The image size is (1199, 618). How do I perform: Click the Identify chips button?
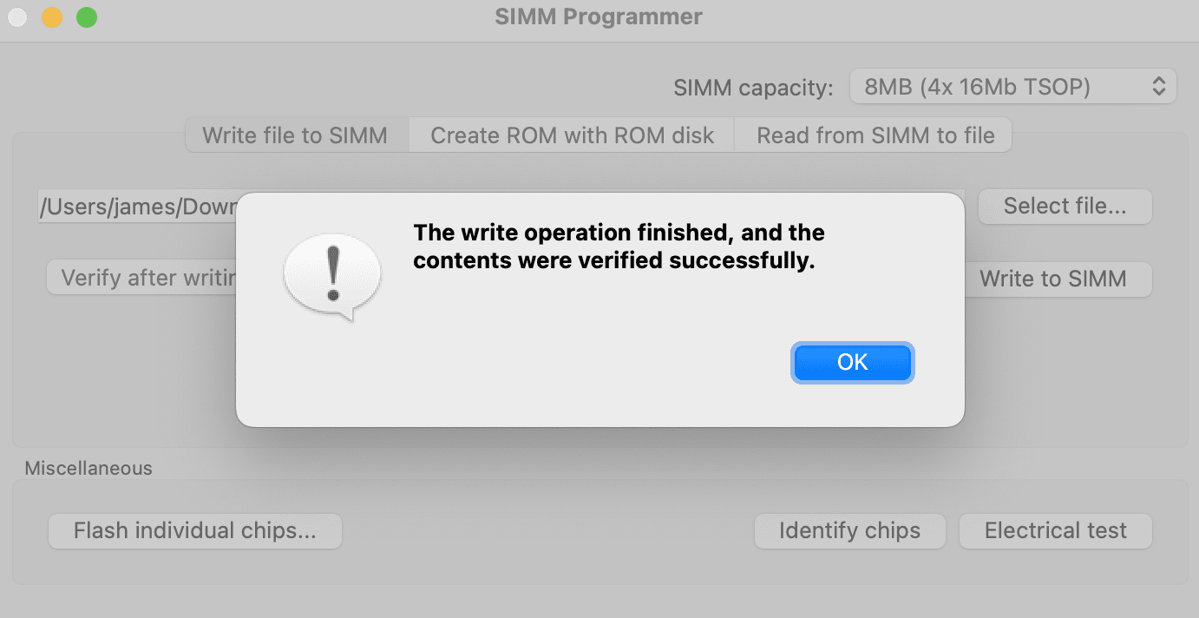[849, 531]
